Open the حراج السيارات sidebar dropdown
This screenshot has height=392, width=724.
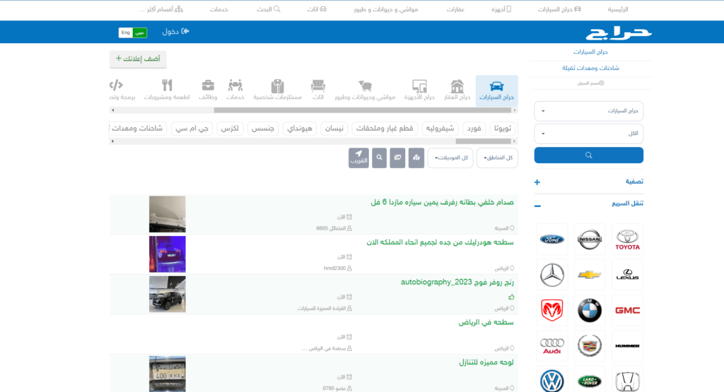pyautogui.click(x=588, y=111)
